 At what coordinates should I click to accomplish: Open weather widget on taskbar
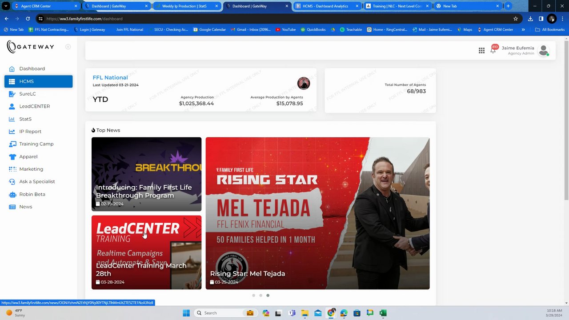pos(15,313)
